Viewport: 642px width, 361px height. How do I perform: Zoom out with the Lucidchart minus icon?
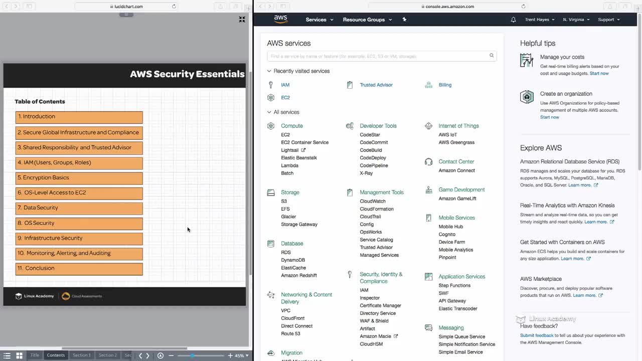[171, 355]
